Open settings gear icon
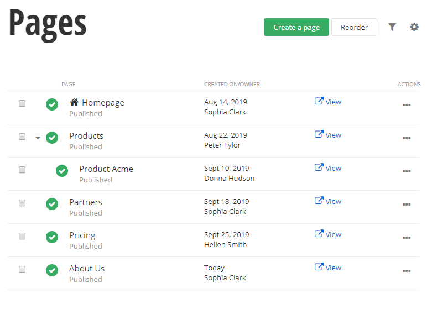 414,27
